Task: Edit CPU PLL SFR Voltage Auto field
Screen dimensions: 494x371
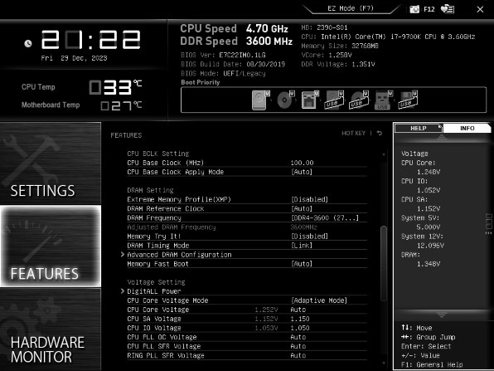Action: (x=298, y=346)
